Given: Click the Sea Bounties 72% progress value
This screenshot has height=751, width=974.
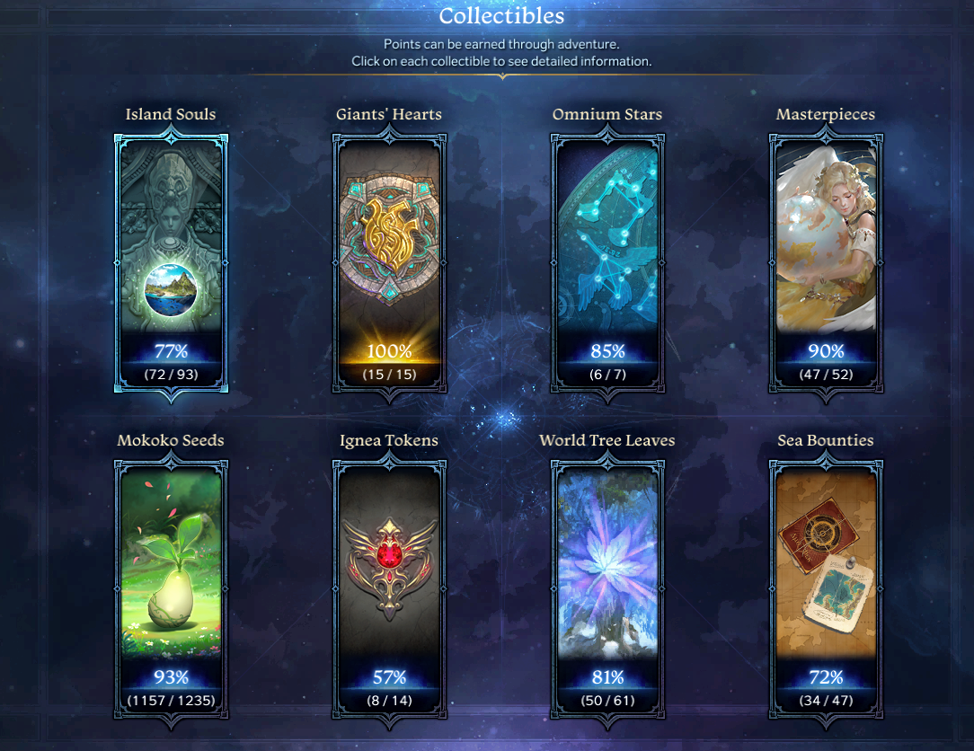Looking at the screenshot, I should 826,677.
